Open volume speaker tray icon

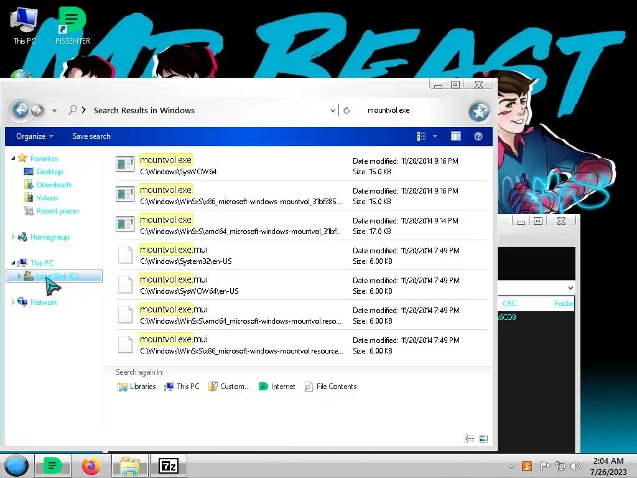point(575,466)
